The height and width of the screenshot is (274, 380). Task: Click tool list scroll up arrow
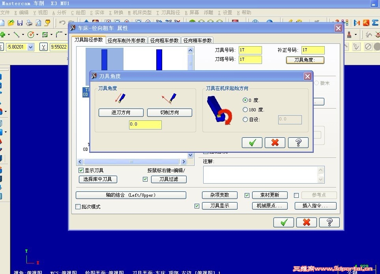click(x=191, y=50)
